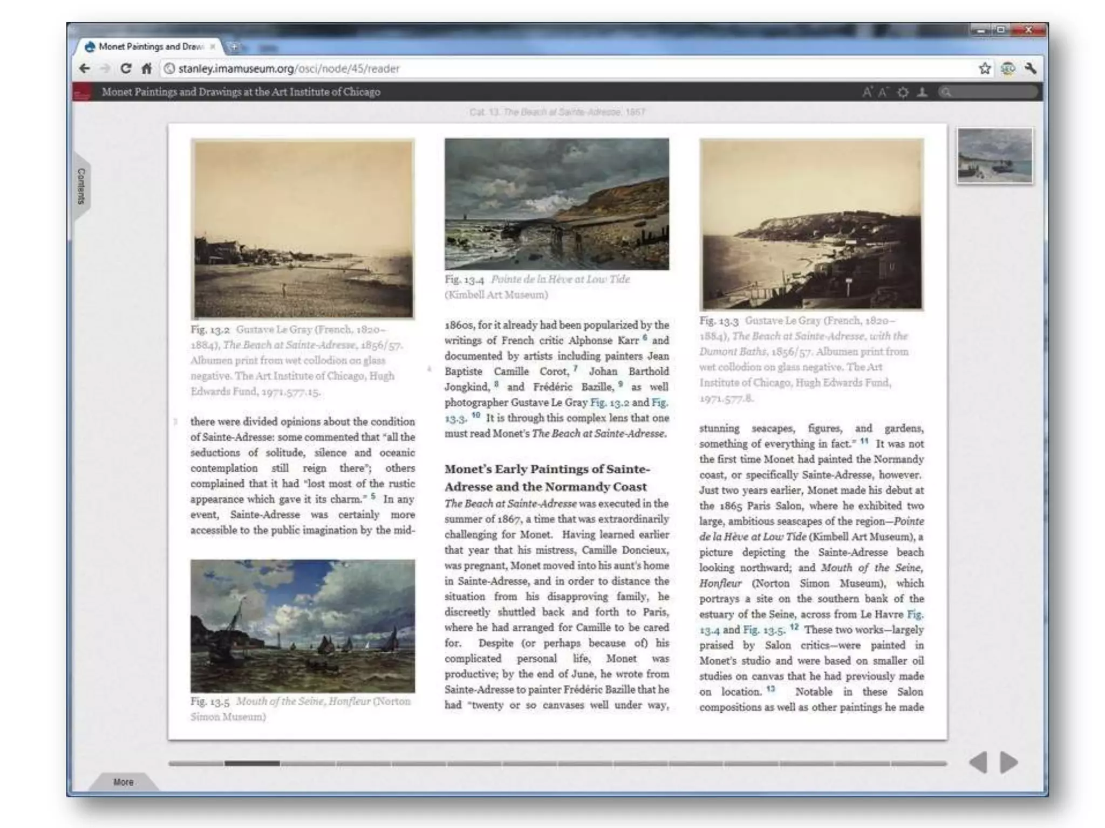This screenshot has width=1105, height=828.
Task: Expand the More tab at bottom
Action: click(x=124, y=782)
